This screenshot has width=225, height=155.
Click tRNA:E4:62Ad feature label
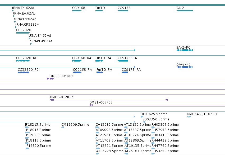(x=40, y=36)
